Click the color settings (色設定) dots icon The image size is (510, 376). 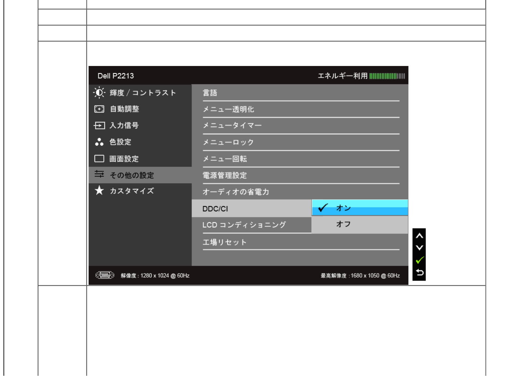point(99,142)
